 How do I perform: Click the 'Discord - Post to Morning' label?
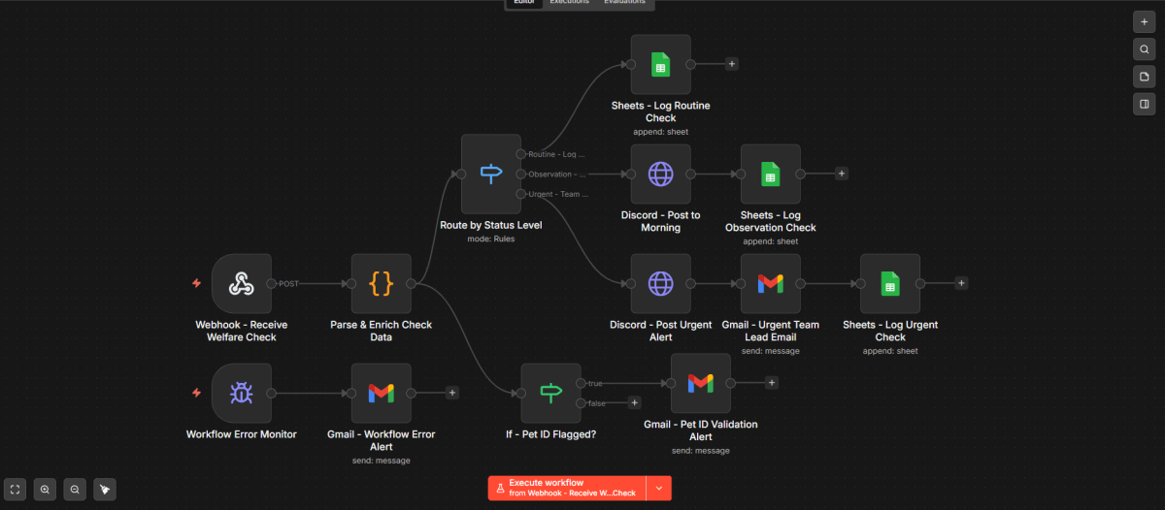pyautogui.click(x=660, y=221)
